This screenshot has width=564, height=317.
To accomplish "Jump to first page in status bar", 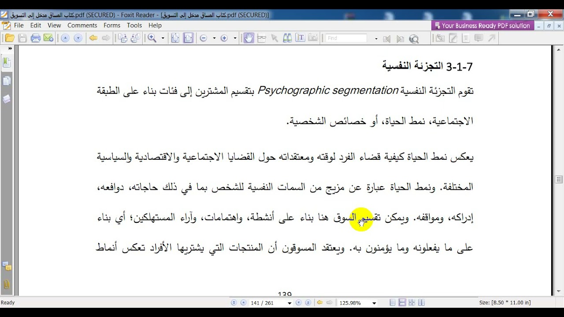I will pyautogui.click(x=234, y=303).
